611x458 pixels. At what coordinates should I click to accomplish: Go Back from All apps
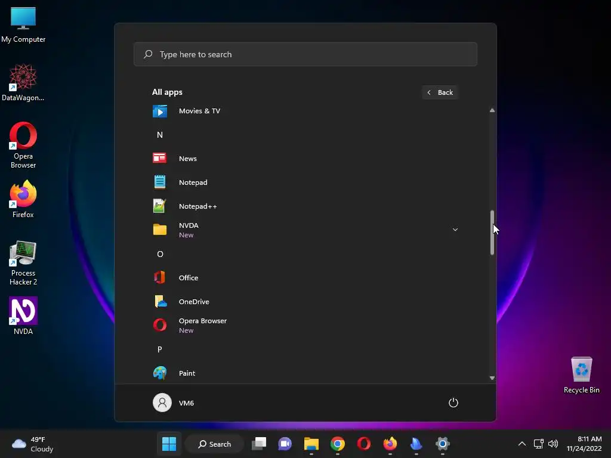click(440, 92)
